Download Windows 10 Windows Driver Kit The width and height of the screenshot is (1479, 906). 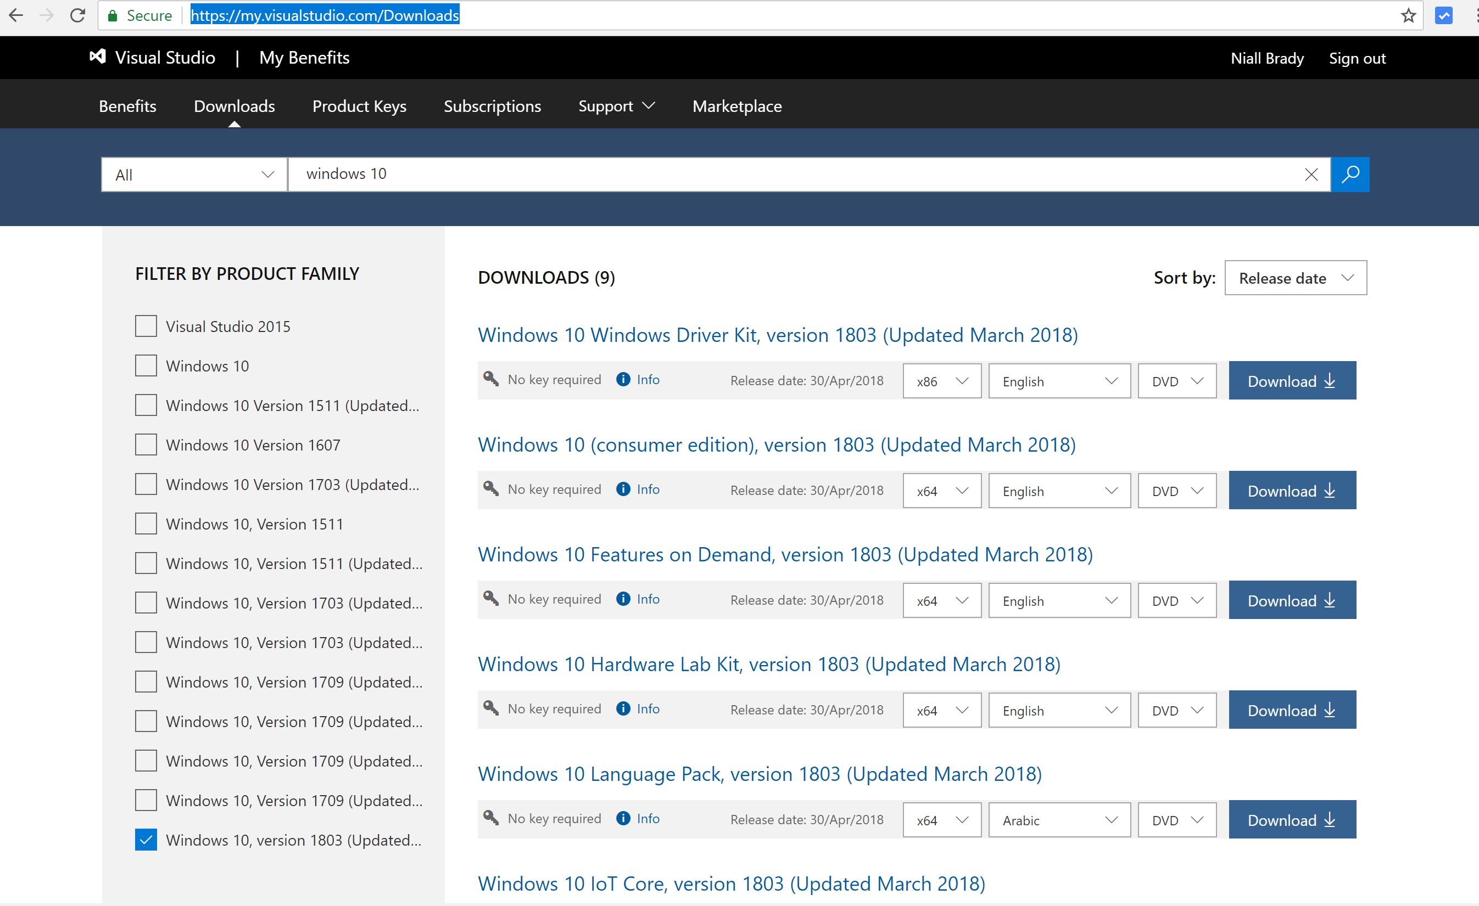coord(1292,380)
